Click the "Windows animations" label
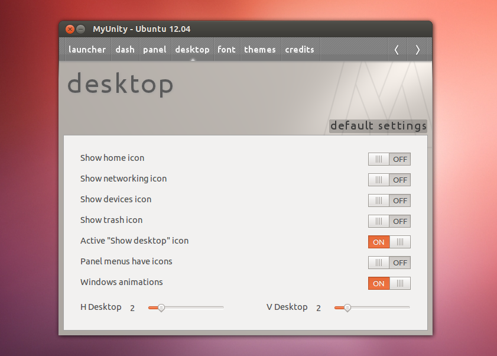This screenshot has width=497, height=356. (x=121, y=282)
